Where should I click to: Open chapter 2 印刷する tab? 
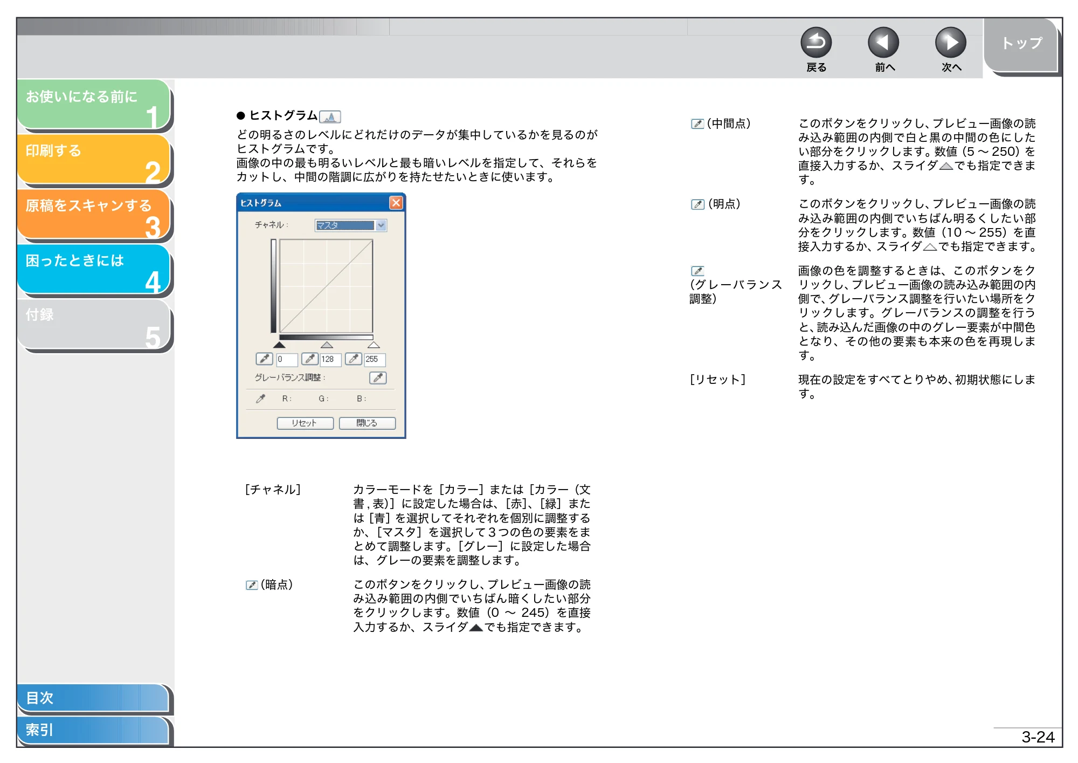click(94, 160)
